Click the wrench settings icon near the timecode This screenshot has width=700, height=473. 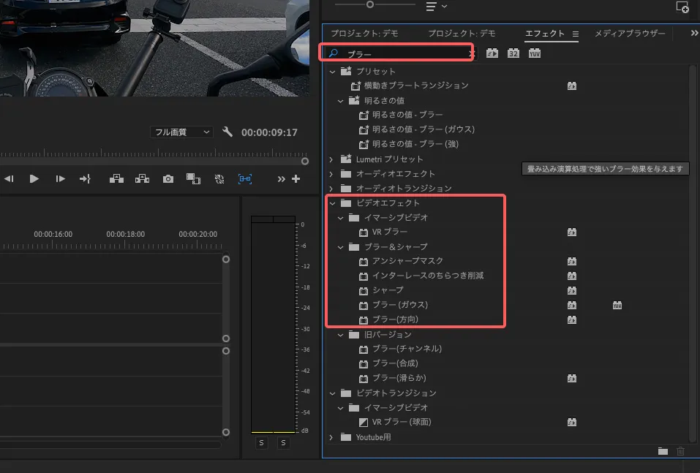[227, 132]
